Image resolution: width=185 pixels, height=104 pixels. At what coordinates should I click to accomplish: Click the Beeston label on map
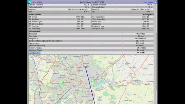click(60, 94)
